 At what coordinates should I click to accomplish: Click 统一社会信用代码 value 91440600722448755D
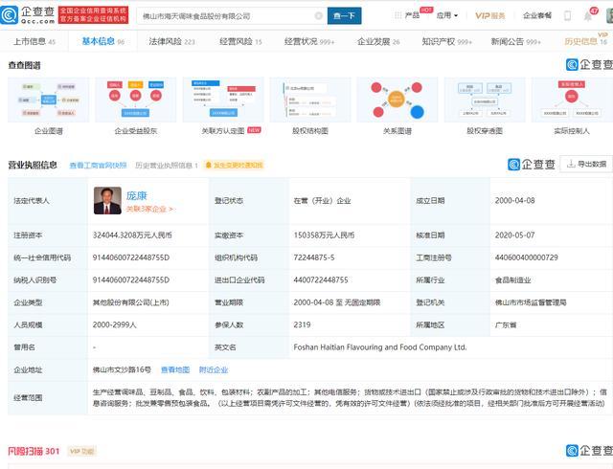tap(131, 257)
